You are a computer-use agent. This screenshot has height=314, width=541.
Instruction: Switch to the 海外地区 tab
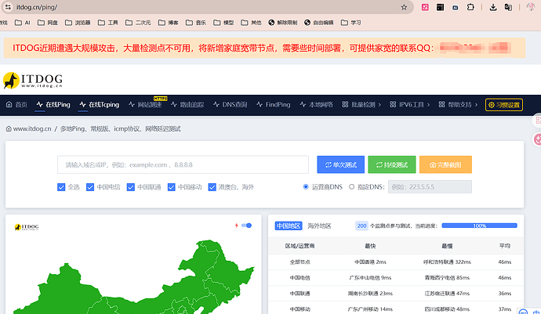319,226
